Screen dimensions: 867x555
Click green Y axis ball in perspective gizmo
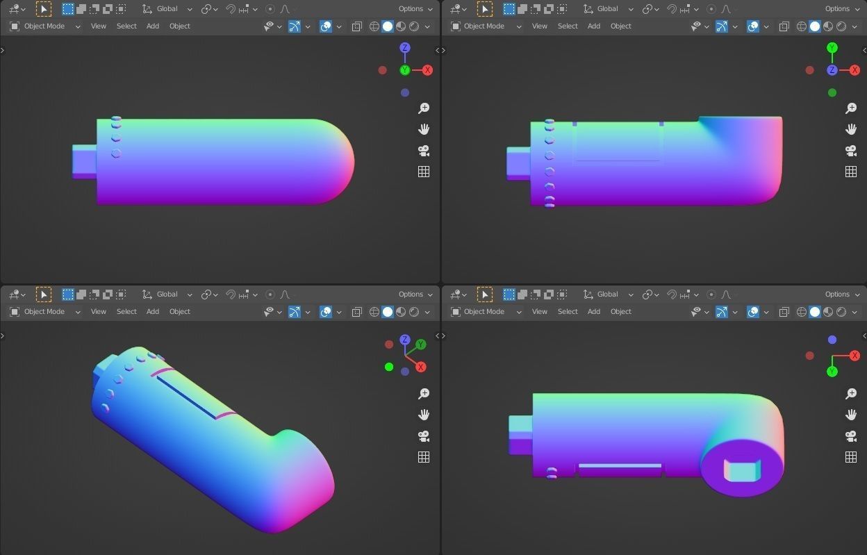click(421, 345)
